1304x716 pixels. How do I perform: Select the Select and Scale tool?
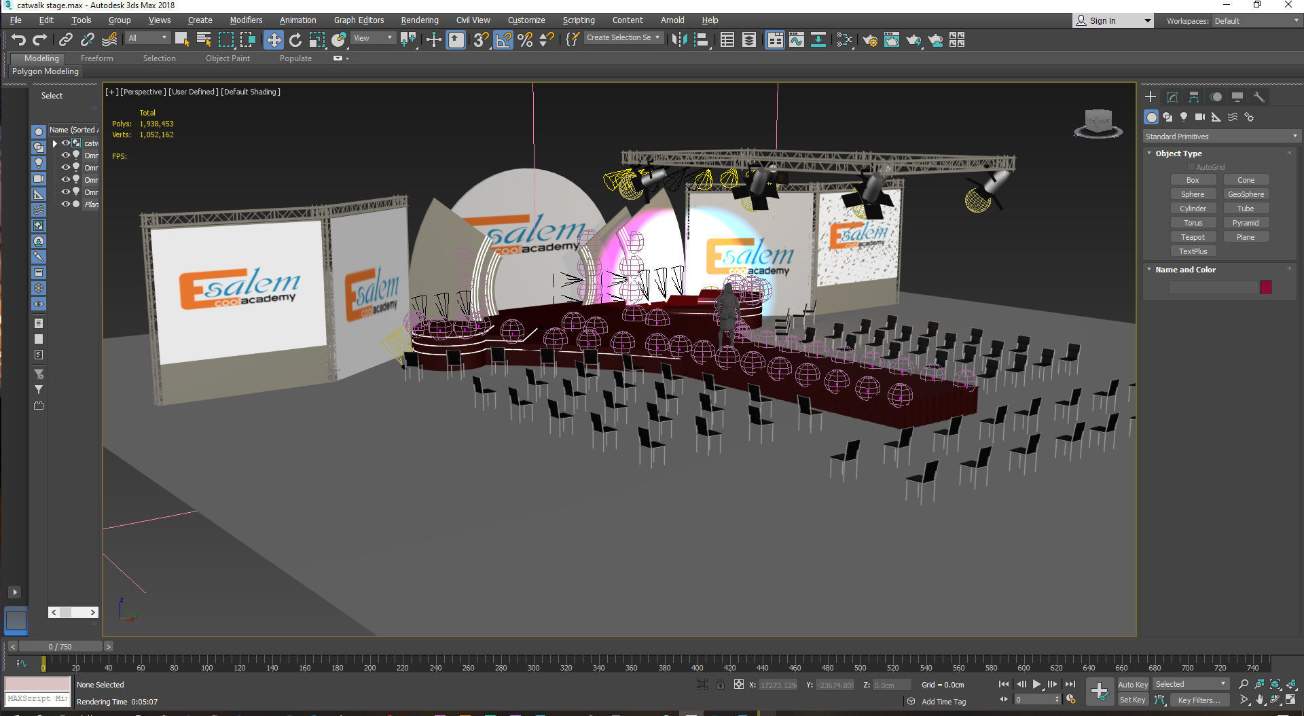(x=317, y=40)
